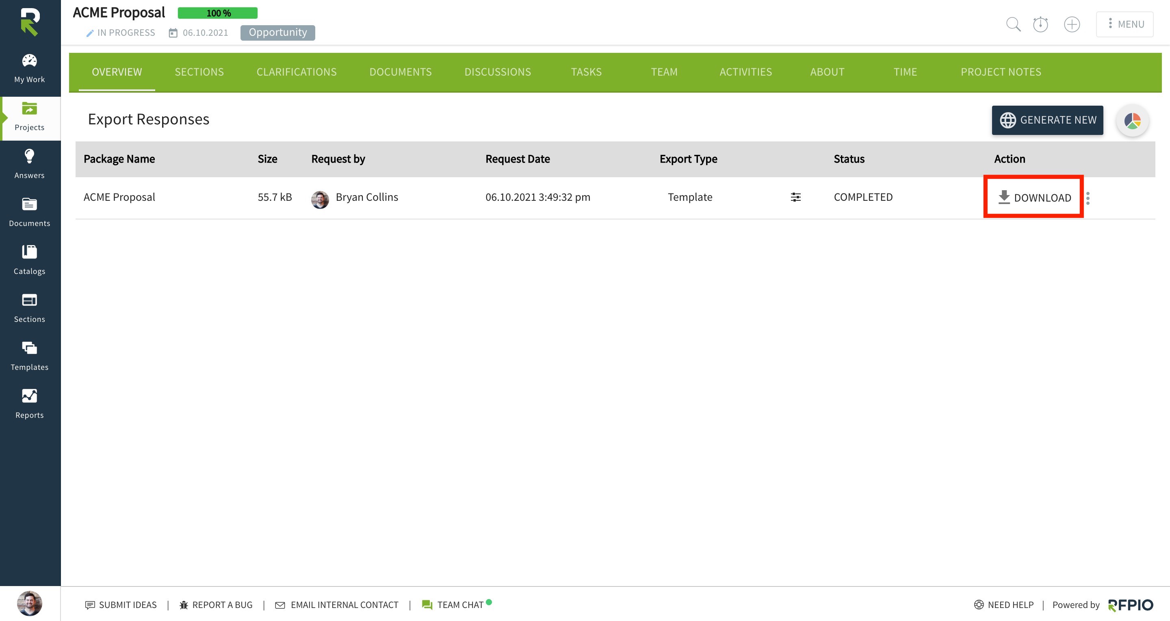
Task: Click the pie chart icon button
Action: coord(1132,120)
